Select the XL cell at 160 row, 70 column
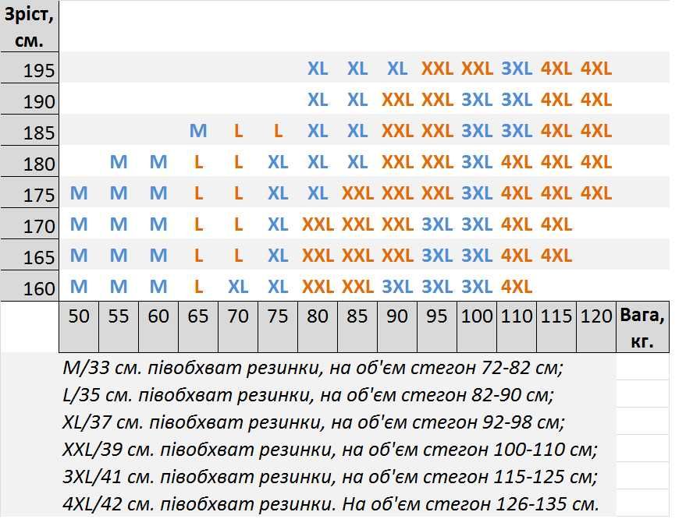The width and height of the screenshot is (693, 519). [238, 287]
